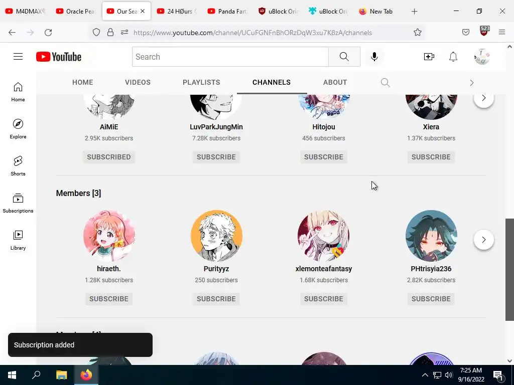Subscribe to Xiera

point(431,157)
